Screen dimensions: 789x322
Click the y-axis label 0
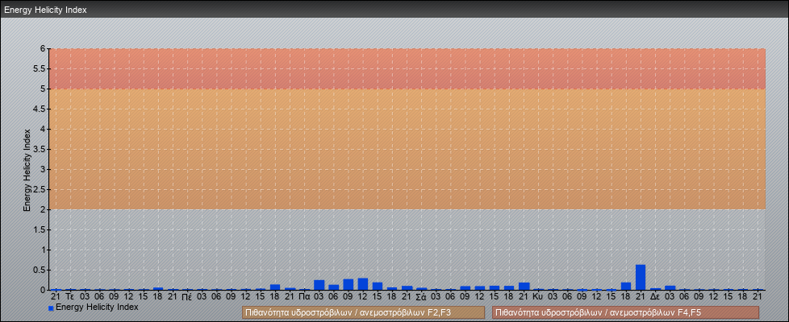[x=43, y=290]
